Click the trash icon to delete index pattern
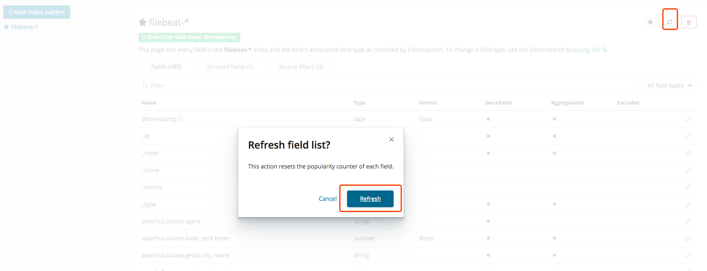The width and height of the screenshot is (707, 271). point(689,22)
